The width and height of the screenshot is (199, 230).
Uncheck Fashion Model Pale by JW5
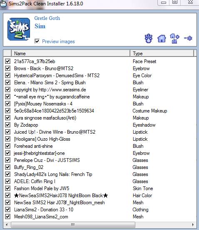(7, 188)
